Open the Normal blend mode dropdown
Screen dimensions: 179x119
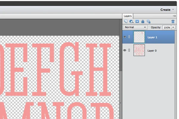click(135, 27)
